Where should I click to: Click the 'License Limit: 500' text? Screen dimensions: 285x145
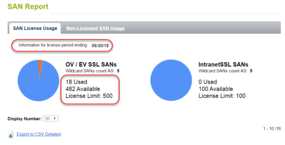(89, 96)
